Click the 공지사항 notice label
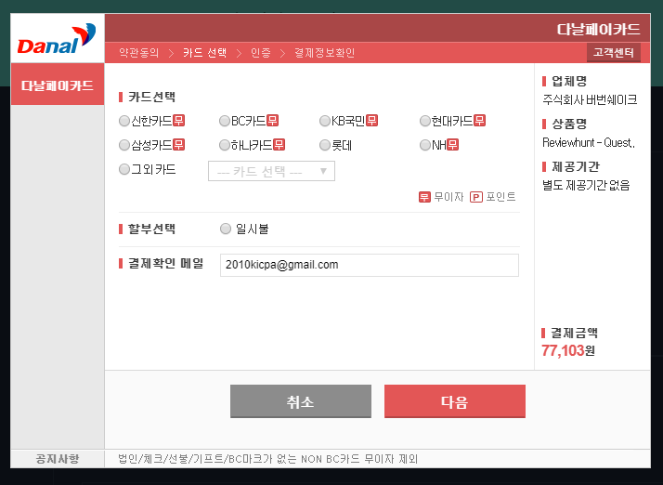 pos(58,459)
